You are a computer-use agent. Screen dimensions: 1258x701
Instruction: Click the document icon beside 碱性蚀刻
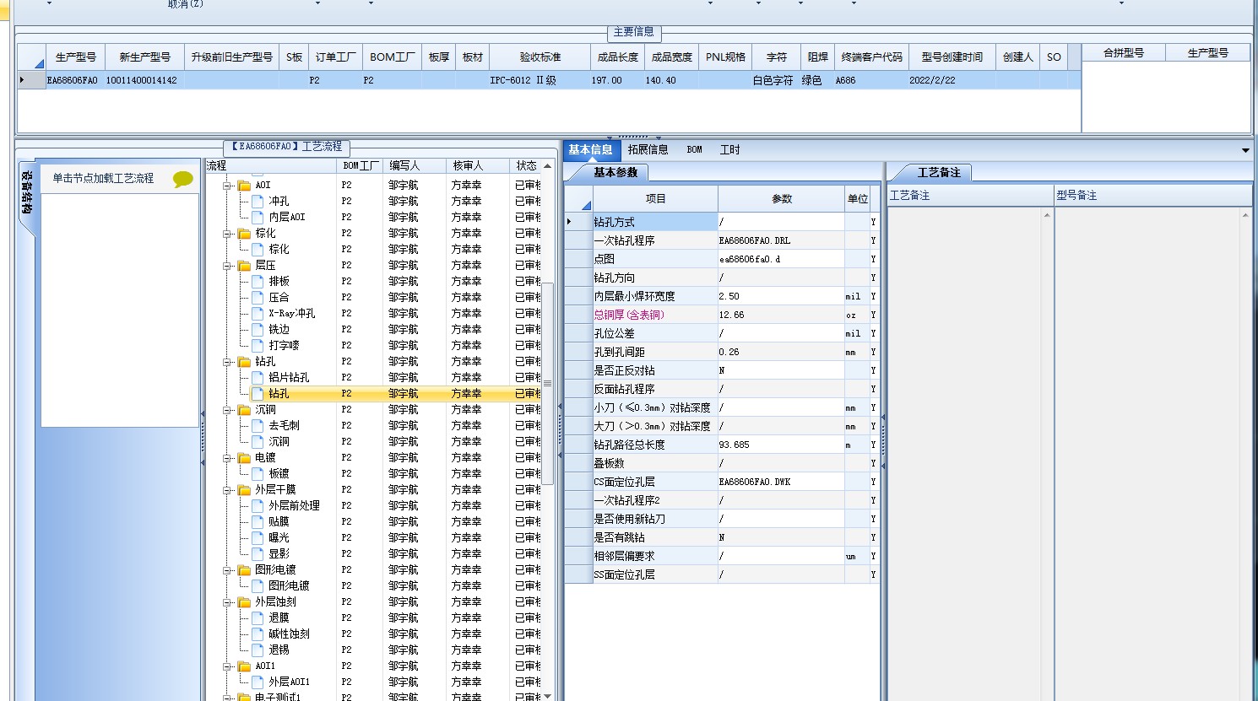tap(258, 634)
